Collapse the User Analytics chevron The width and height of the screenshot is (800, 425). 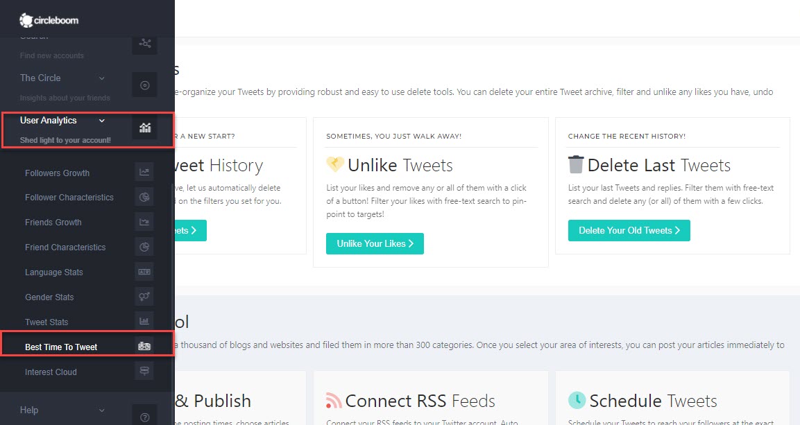pos(101,120)
